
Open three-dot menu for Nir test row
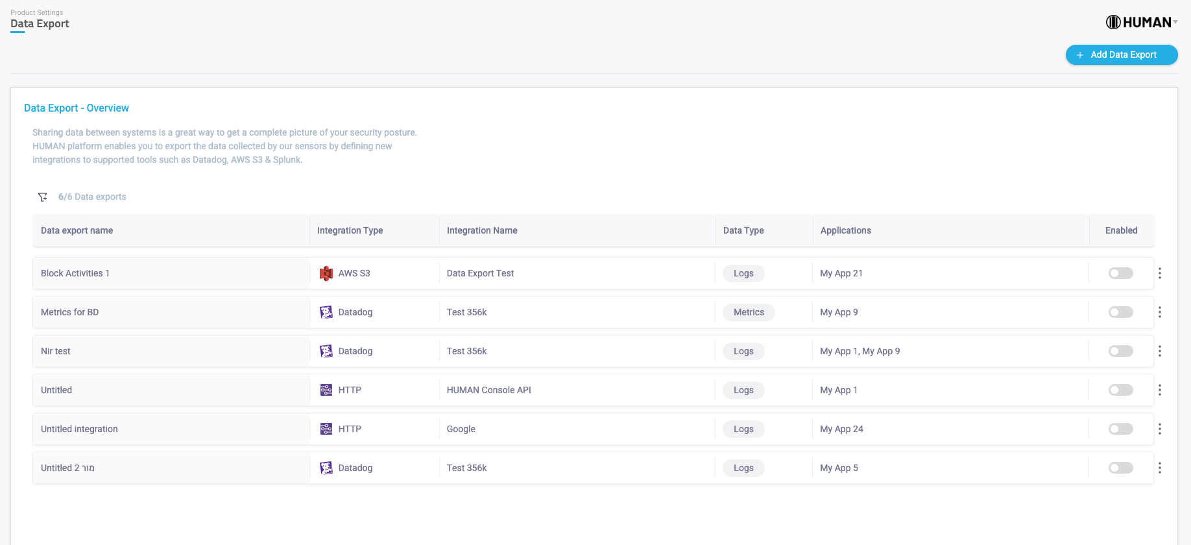click(1159, 351)
